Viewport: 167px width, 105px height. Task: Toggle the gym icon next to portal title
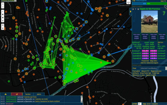click(138, 9)
